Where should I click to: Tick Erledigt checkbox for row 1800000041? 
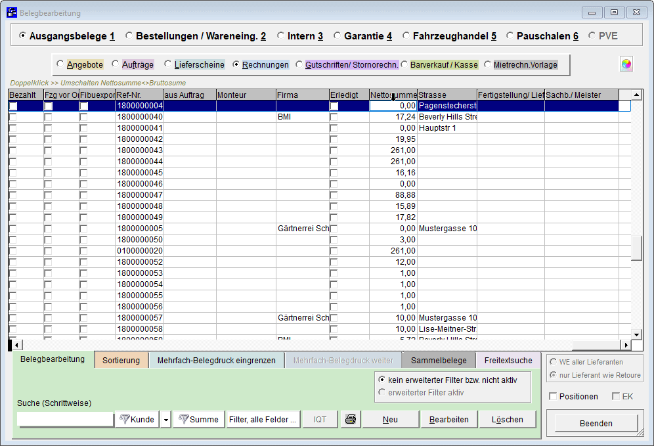point(334,129)
